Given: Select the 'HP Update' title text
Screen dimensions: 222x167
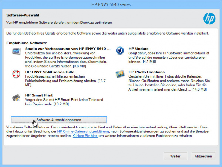Looking at the screenshot, I should tap(138, 49).
